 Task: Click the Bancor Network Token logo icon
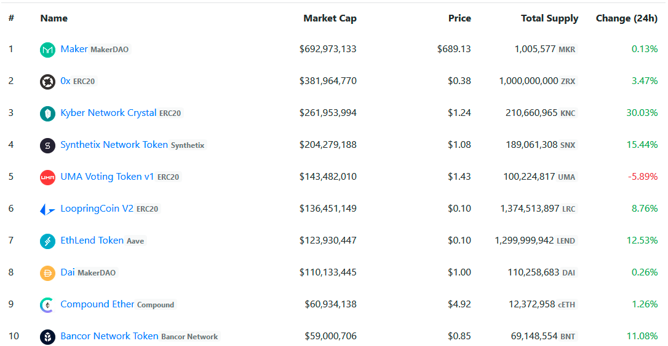coord(47,337)
